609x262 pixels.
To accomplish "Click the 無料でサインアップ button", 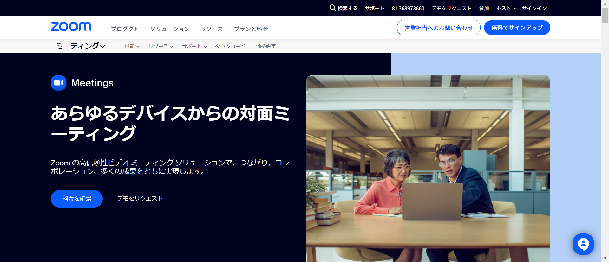I will 517,28.
